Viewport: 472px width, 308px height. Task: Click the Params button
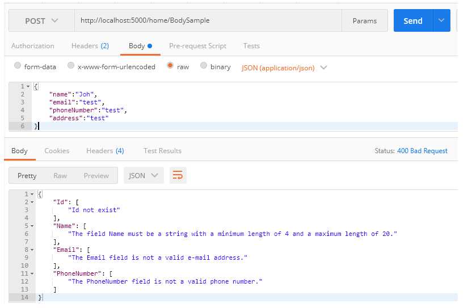[364, 20]
